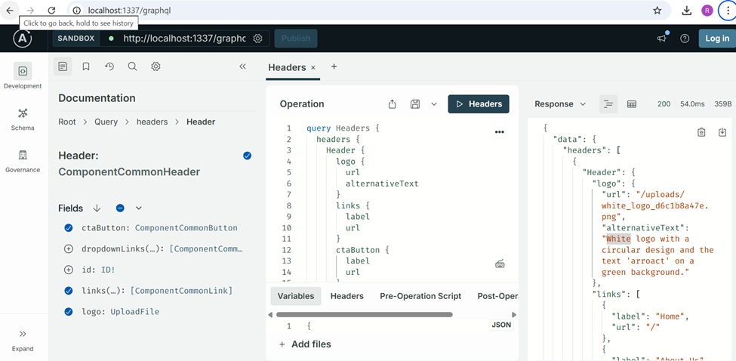Go back using browser back arrow
The width and height of the screenshot is (736, 361).
(x=9, y=11)
